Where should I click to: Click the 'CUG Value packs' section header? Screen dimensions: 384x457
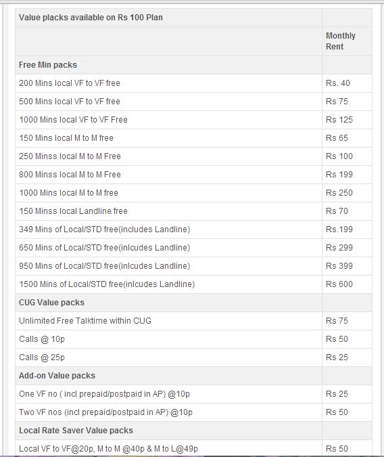(x=51, y=303)
